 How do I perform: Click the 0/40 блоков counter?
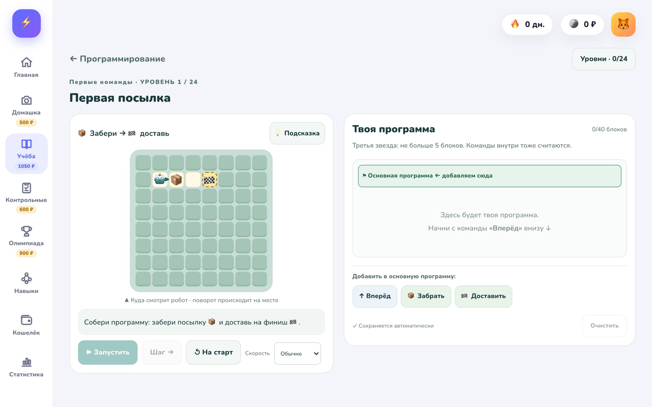coord(609,129)
